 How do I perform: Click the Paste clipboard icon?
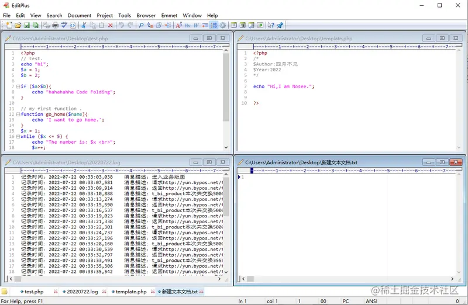click(101, 25)
